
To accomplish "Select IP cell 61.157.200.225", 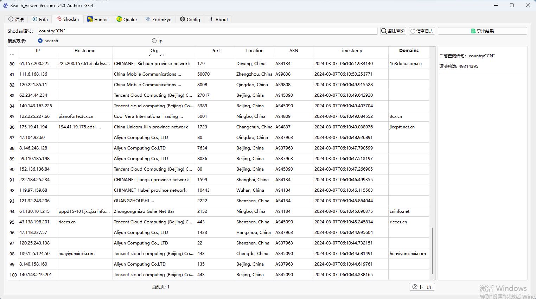I will (38, 64).
